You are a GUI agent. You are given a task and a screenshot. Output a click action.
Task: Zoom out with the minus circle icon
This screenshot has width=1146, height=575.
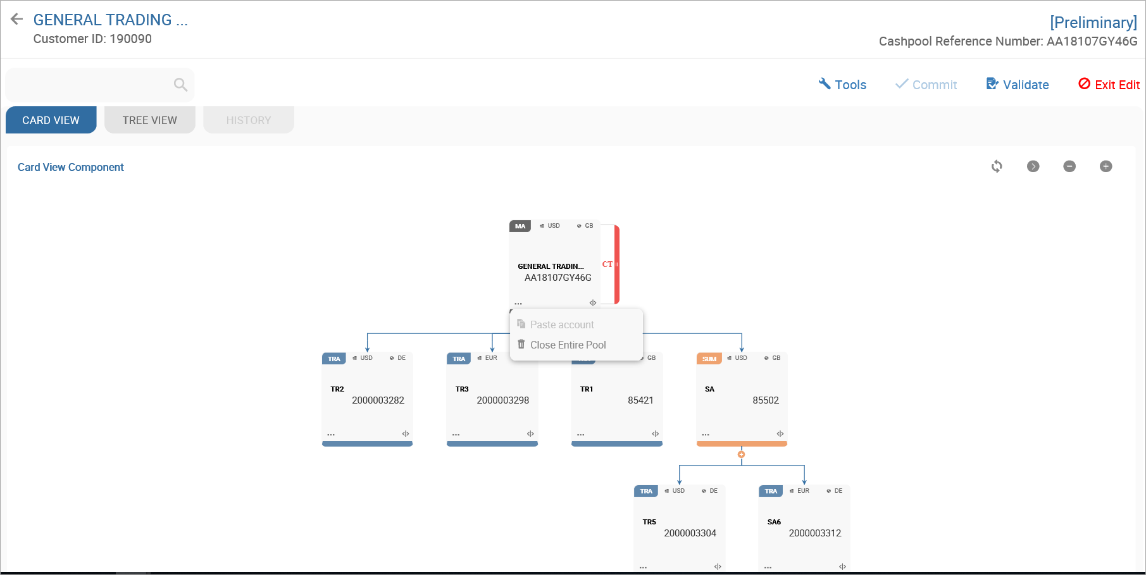click(x=1069, y=166)
